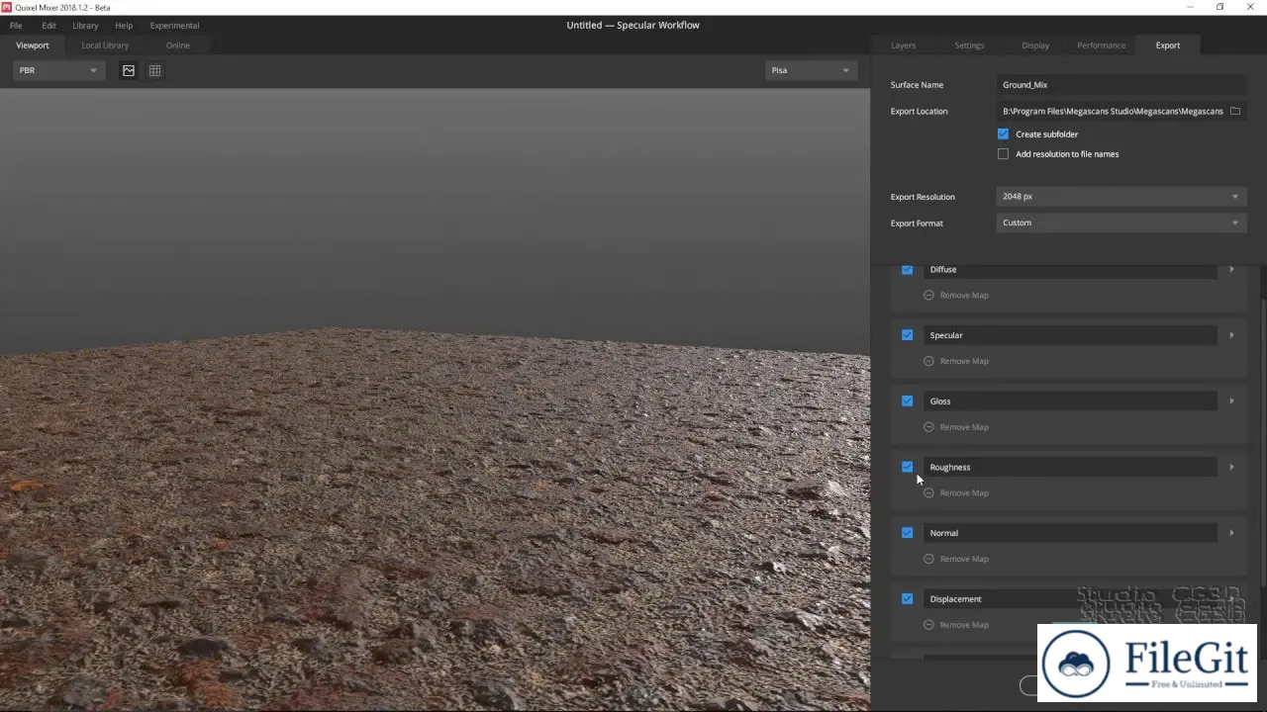Uncheck the Specular map checkbox
Screen dimensions: 1267x712
click(x=907, y=335)
